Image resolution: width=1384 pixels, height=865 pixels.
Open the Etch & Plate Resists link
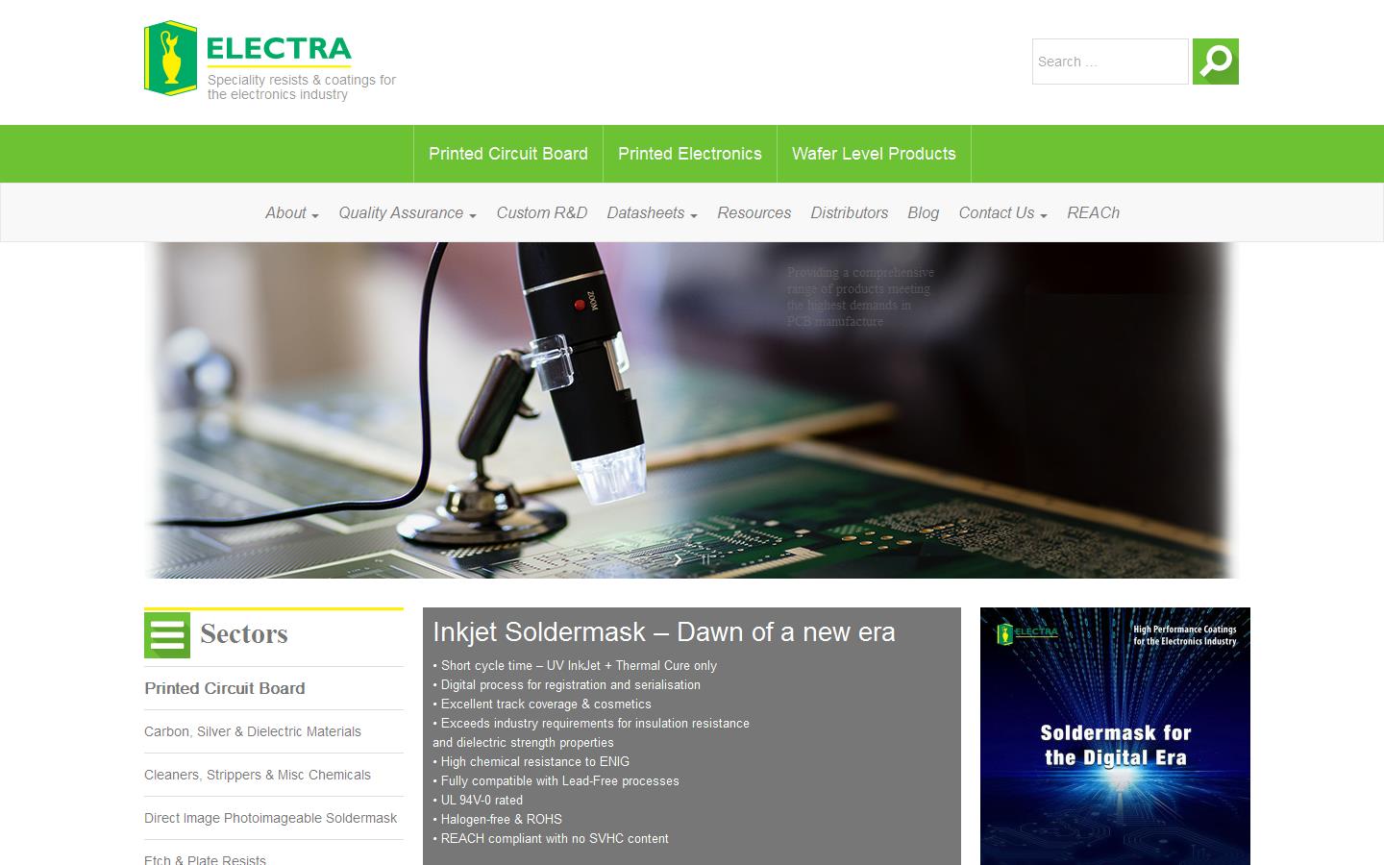(x=205, y=860)
